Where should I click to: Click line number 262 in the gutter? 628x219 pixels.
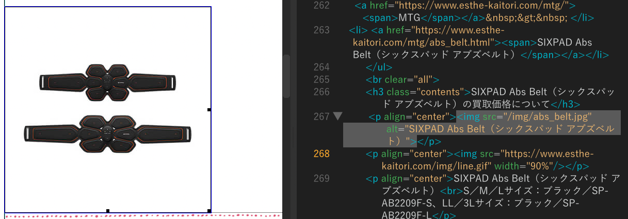(x=321, y=6)
